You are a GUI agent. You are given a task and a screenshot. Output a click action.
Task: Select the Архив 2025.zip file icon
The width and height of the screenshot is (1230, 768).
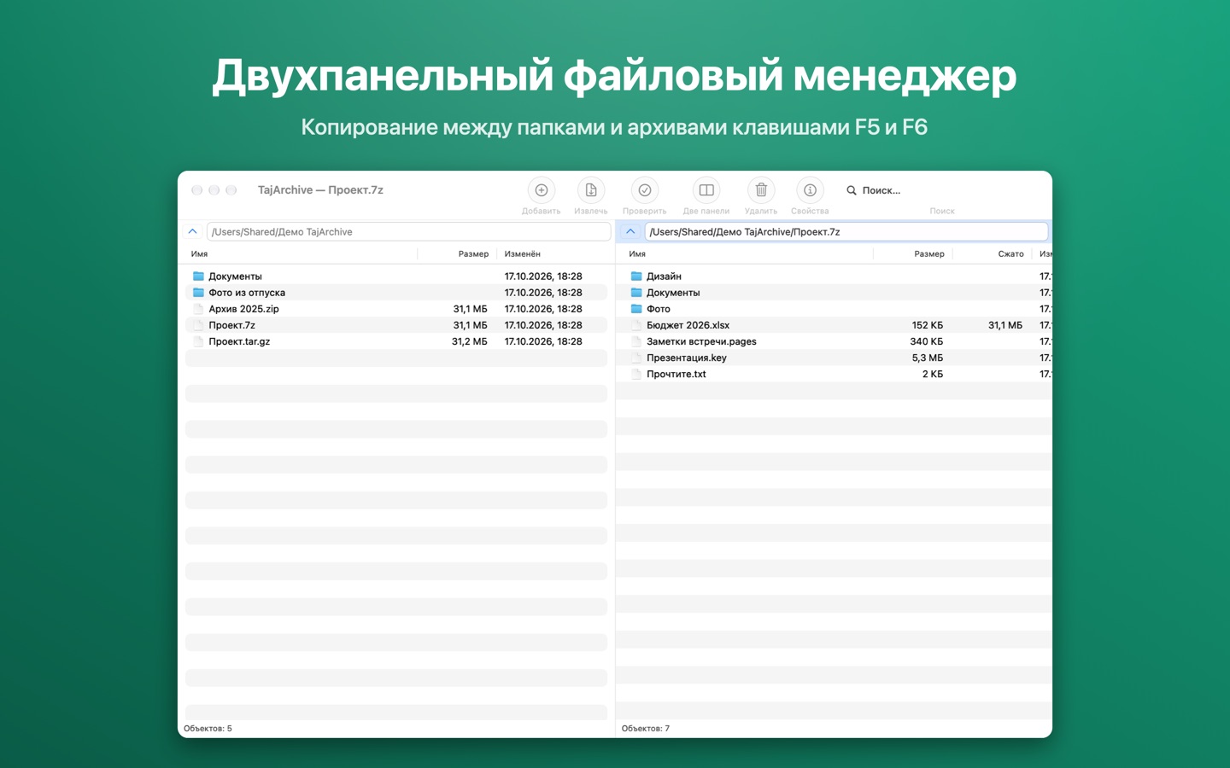198,309
